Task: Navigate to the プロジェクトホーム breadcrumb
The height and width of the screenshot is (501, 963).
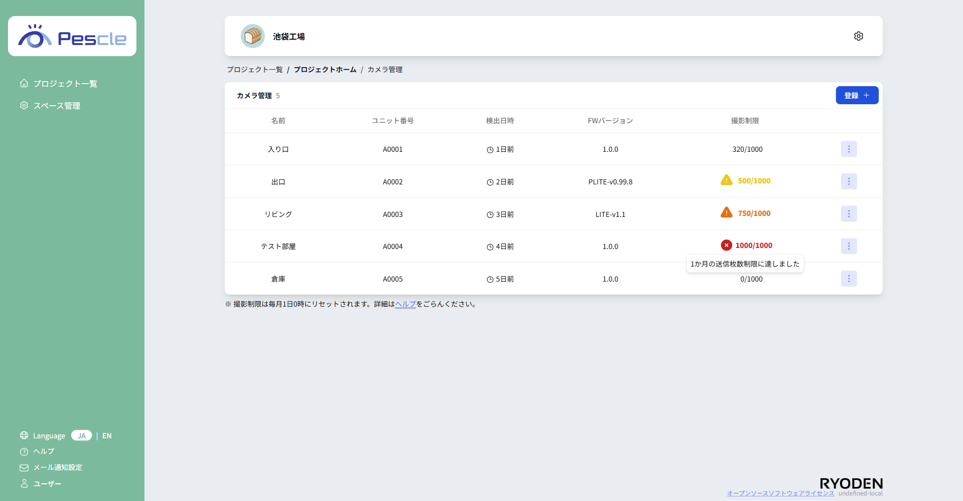Action: [x=325, y=70]
